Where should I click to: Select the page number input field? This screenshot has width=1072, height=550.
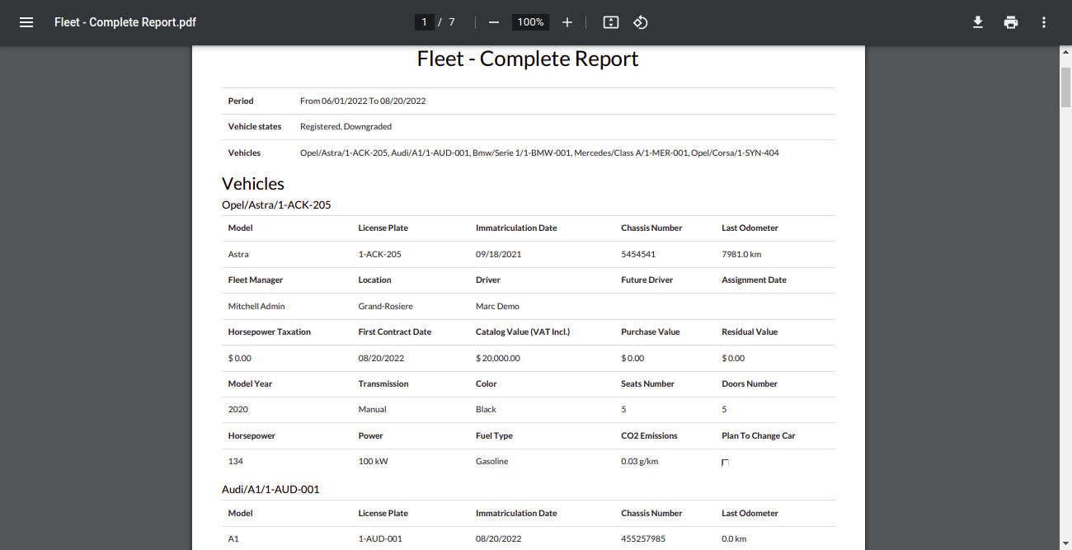[x=424, y=22]
